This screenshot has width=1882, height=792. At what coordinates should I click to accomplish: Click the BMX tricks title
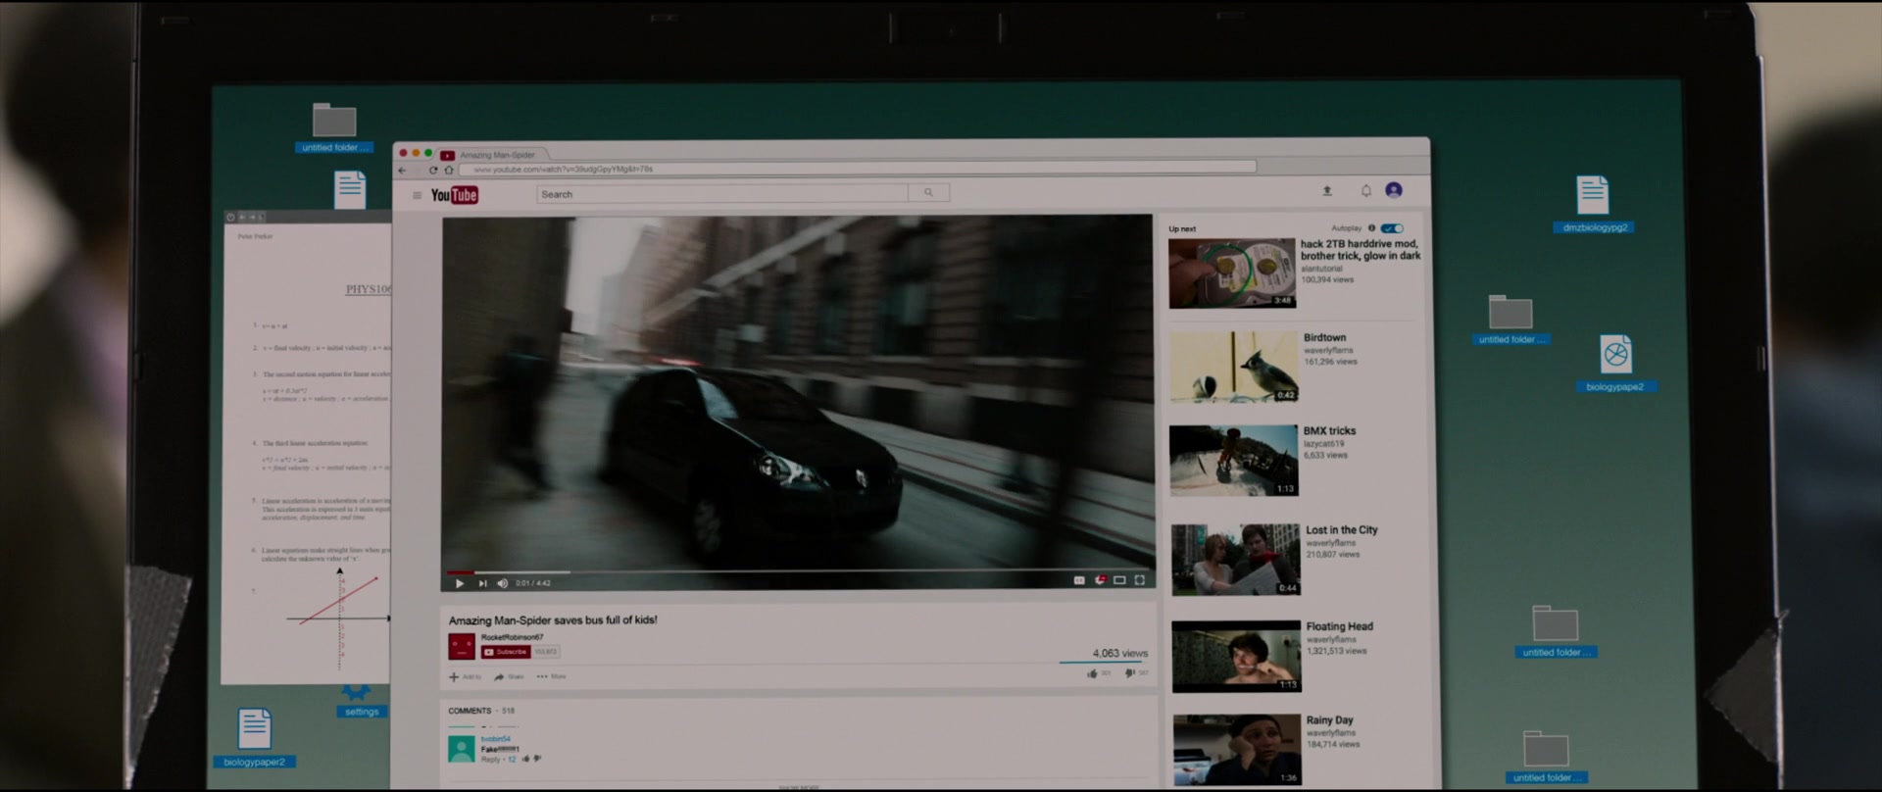point(1329,431)
